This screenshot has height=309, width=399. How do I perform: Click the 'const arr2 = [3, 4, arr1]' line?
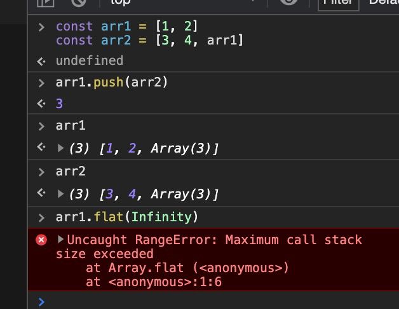click(149, 41)
